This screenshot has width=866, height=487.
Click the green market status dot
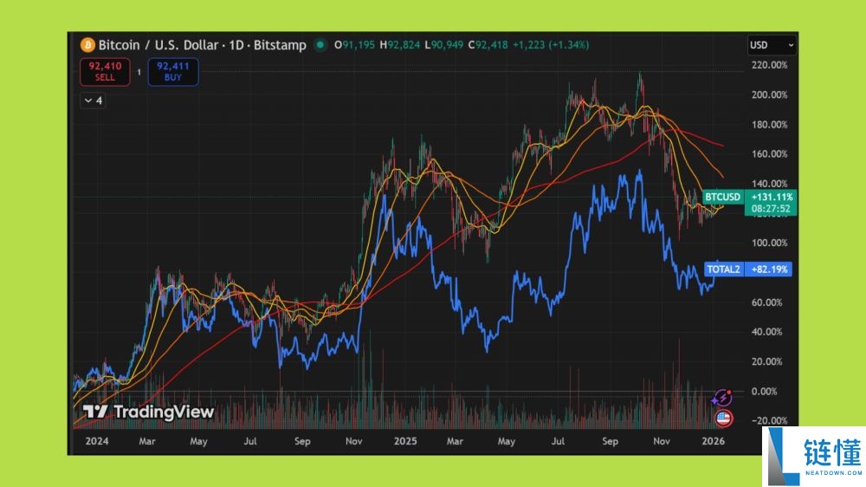coord(320,45)
